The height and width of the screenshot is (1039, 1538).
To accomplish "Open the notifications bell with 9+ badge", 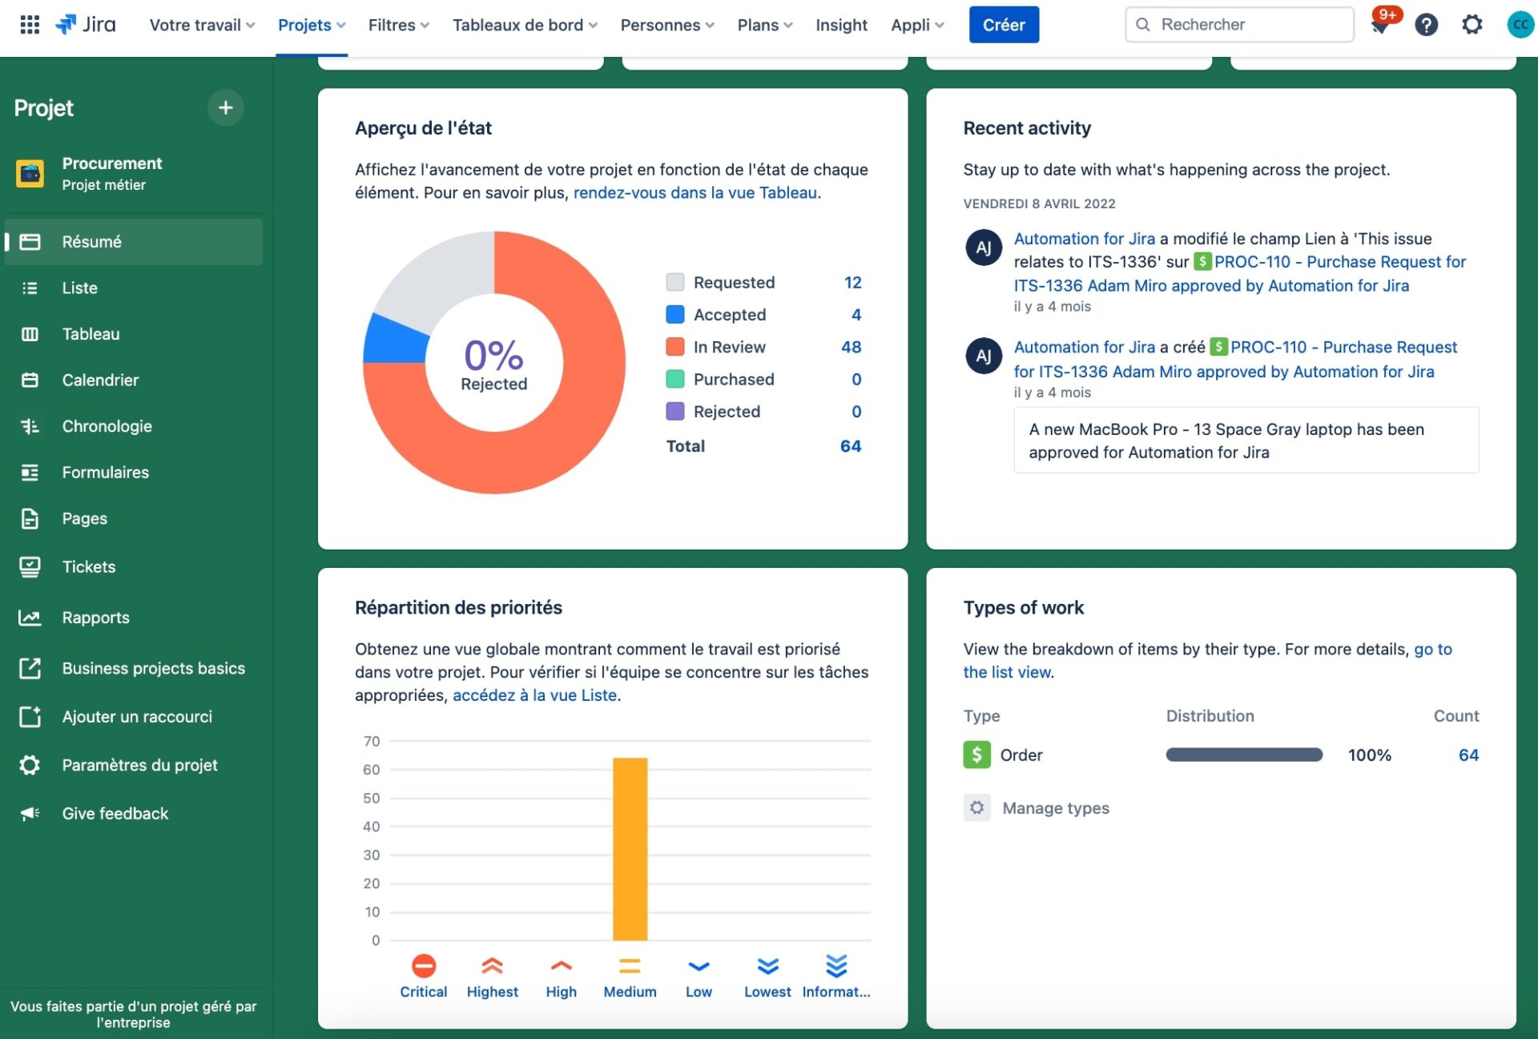I will coord(1380,25).
